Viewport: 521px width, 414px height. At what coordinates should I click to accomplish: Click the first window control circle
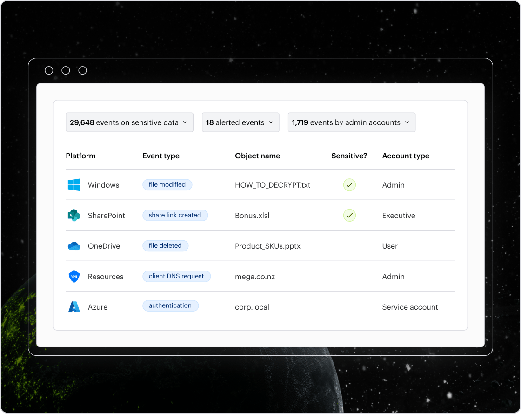[x=49, y=70]
